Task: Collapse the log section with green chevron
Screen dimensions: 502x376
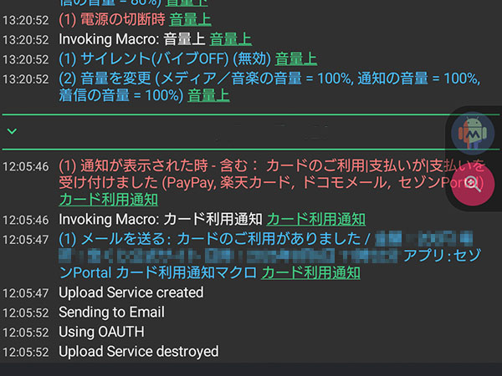Action: pos(13,131)
